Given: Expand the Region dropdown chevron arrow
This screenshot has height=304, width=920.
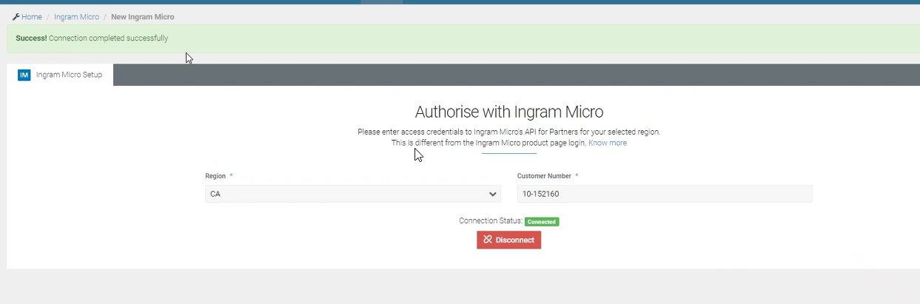Looking at the screenshot, I should click(492, 194).
